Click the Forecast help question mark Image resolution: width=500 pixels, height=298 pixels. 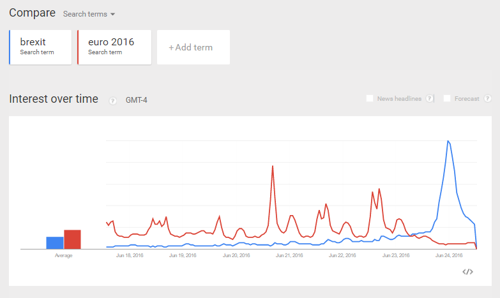487,98
